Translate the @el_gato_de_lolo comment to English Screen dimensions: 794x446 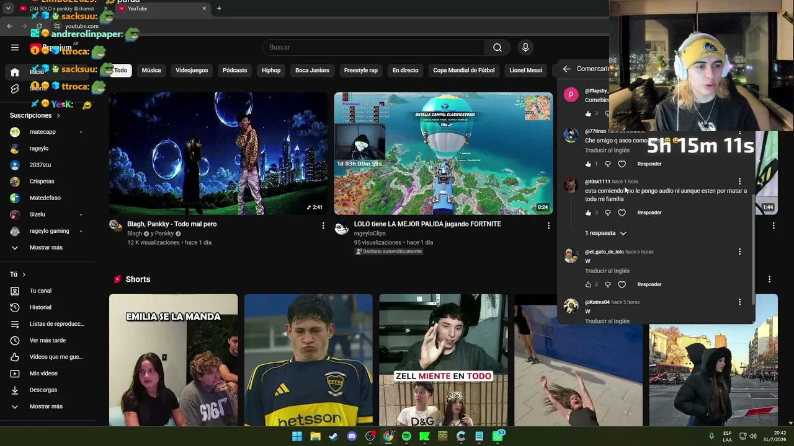607,271
